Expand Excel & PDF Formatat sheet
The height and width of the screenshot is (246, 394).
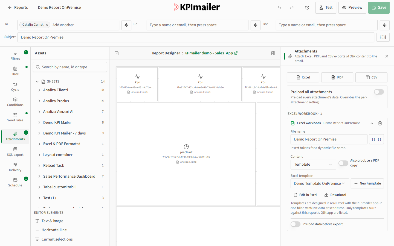pos(39,144)
